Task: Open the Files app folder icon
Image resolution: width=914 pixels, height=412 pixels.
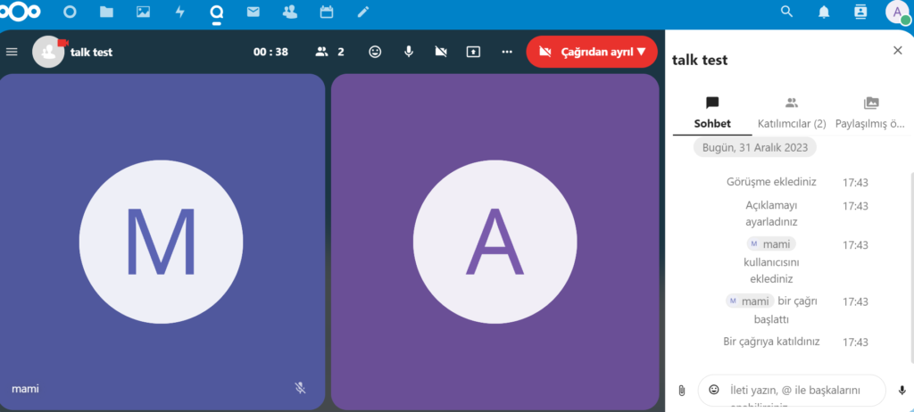Action: (107, 12)
